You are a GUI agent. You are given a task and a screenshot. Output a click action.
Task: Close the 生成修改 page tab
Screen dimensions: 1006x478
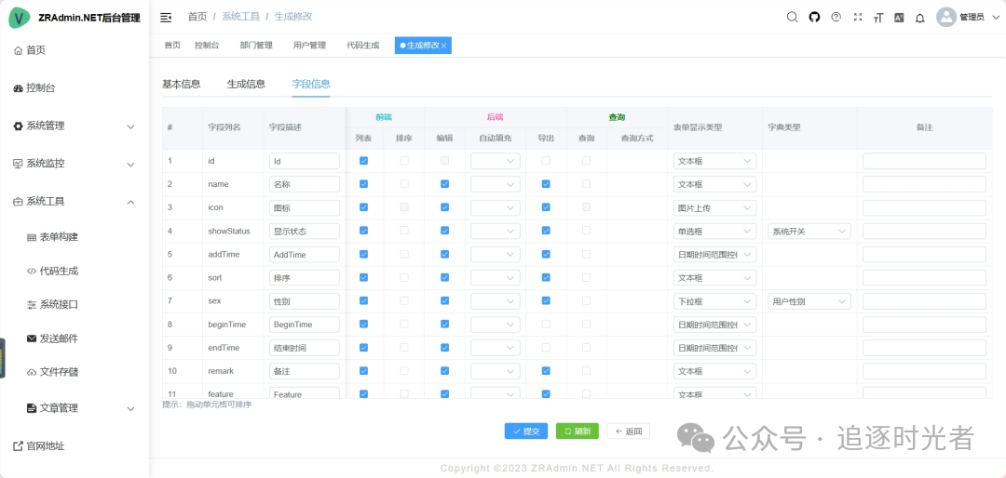coord(443,46)
